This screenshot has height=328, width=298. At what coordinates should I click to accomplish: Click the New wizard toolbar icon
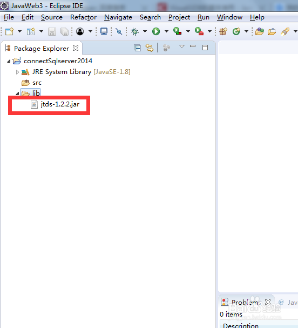tap(9, 31)
